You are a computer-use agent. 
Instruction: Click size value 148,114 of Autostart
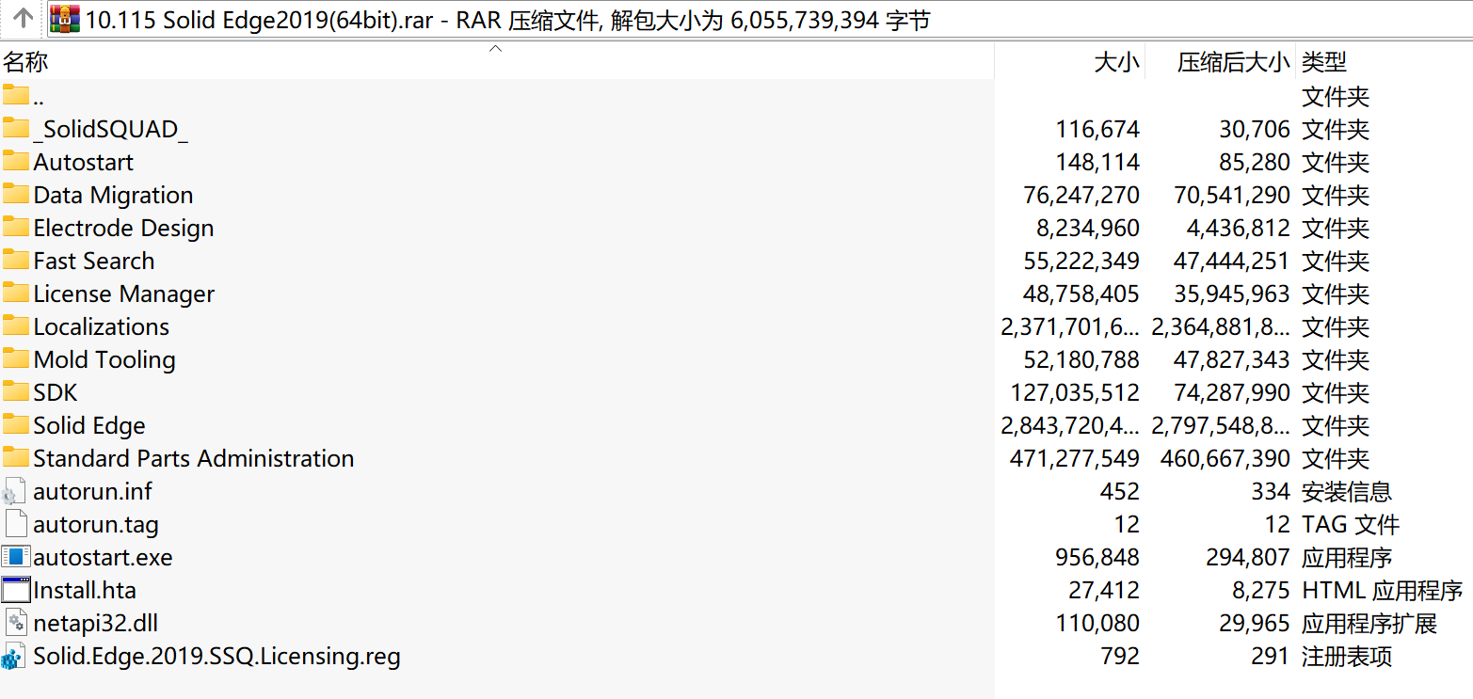click(x=1097, y=162)
